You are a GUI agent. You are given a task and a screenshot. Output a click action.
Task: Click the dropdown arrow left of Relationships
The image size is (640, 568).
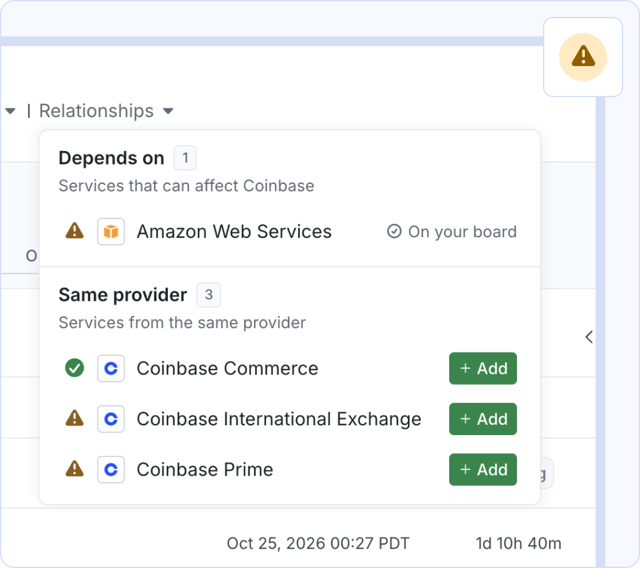[x=10, y=110]
